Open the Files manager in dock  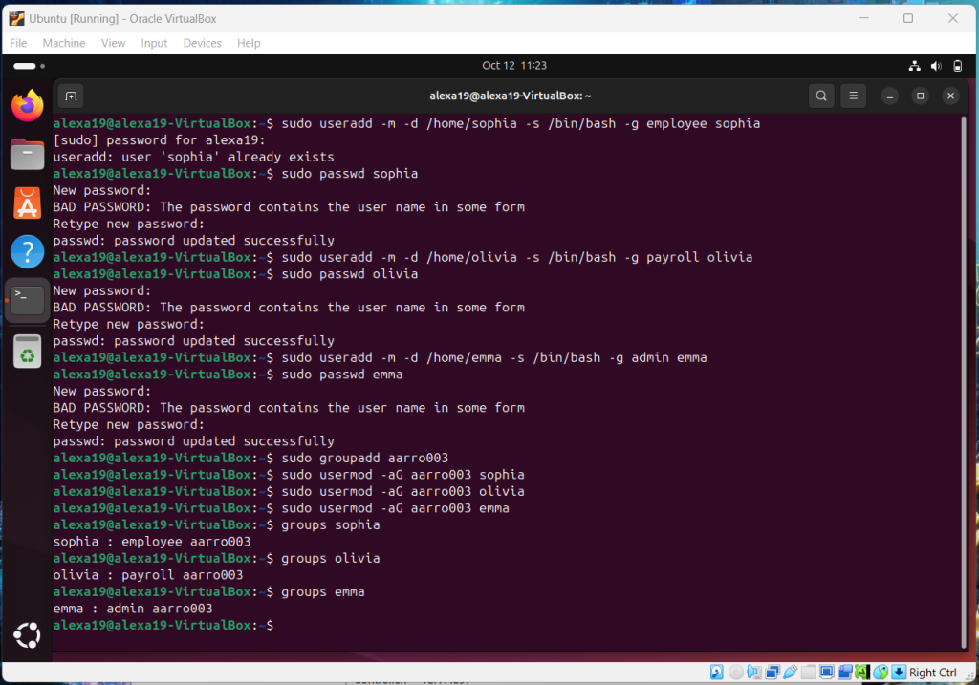(x=28, y=154)
